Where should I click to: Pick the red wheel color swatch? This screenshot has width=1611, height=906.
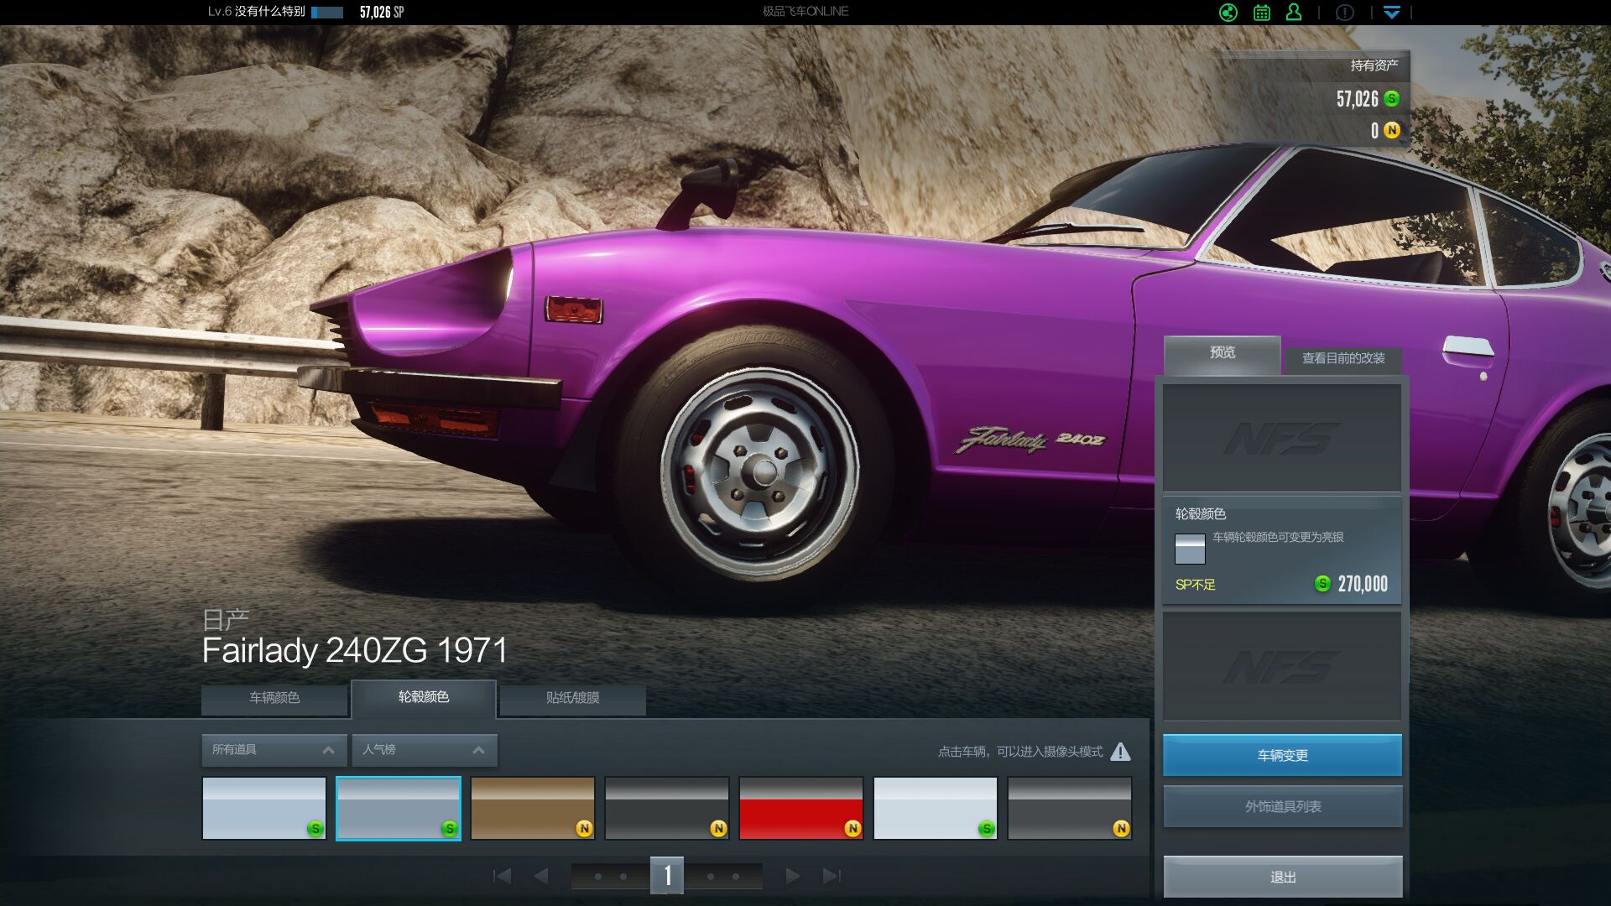click(x=801, y=809)
